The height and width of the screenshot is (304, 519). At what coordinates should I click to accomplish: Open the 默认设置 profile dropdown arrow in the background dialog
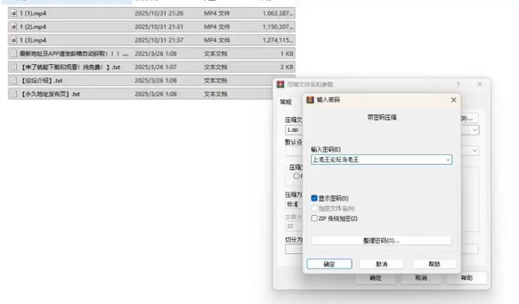(x=475, y=151)
